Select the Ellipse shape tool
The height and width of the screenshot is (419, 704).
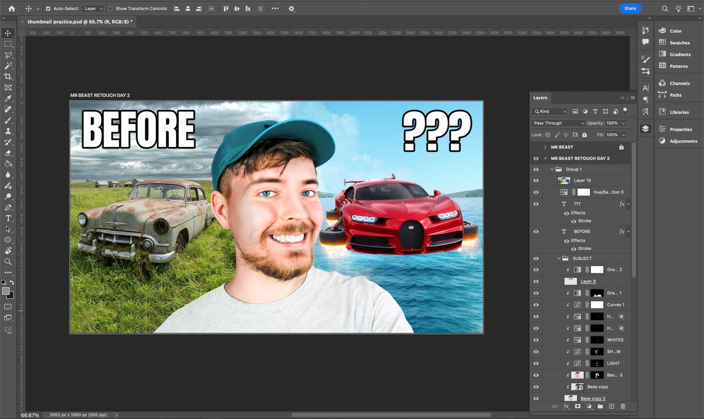click(8, 240)
